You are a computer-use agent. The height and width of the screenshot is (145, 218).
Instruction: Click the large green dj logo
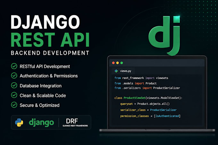click(x=164, y=36)
